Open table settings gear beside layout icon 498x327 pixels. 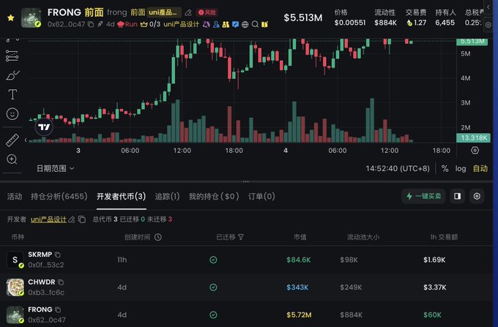click(477, 196)
